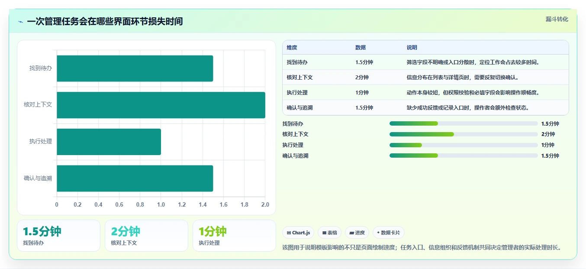This screenshot has height=269, width=586.
Task: Click the 核对上下文 bar in the chart
Action: (x=161, y=105)
